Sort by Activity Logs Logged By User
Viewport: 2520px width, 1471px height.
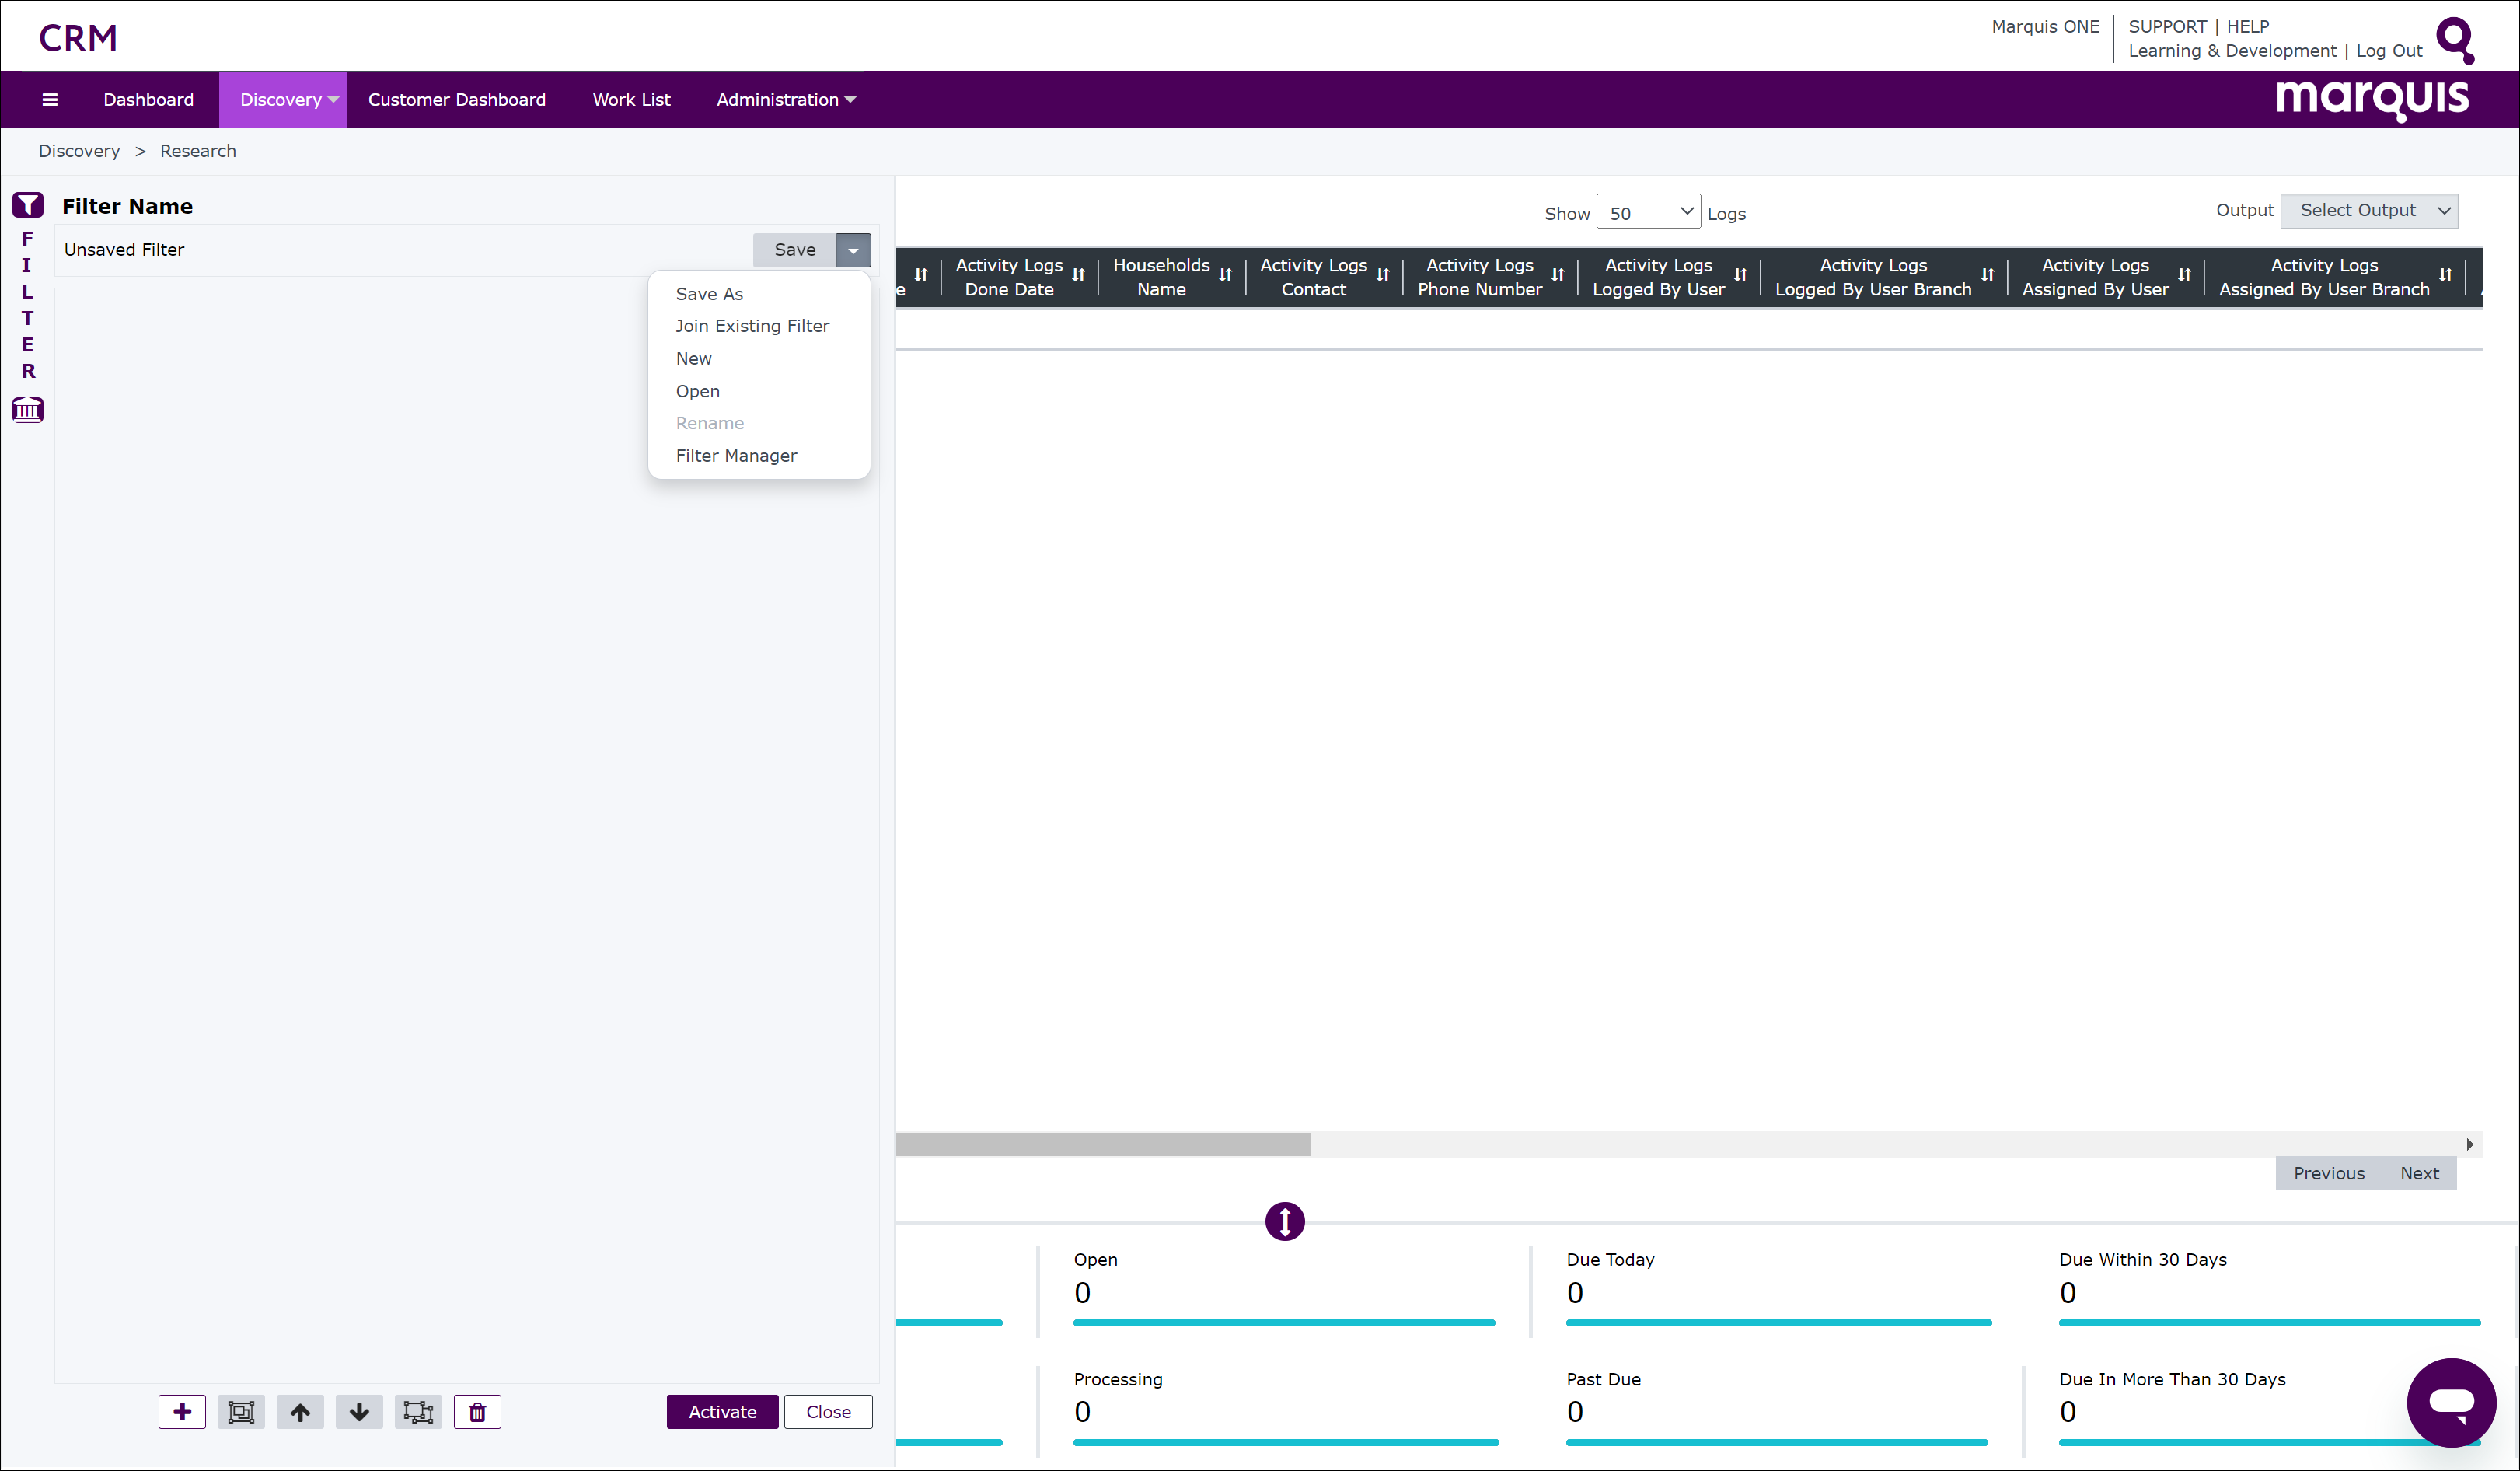[1740, 276]
